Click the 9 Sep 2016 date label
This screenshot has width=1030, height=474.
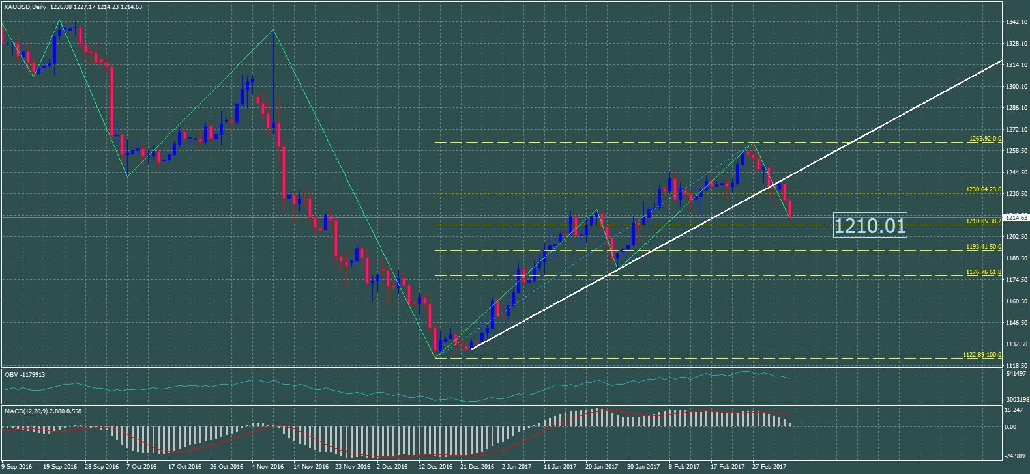(18, 466)
